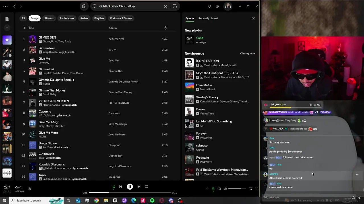Select the All filter chip
The width and height of the screenshot is (364, 204).
pyautogui.click(x=23, y=18)
